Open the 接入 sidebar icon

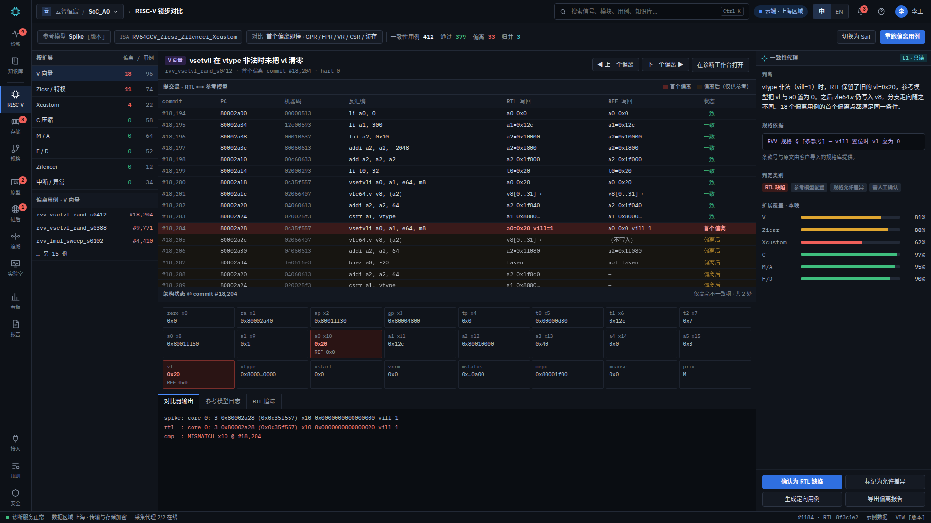tap(16, 443)
